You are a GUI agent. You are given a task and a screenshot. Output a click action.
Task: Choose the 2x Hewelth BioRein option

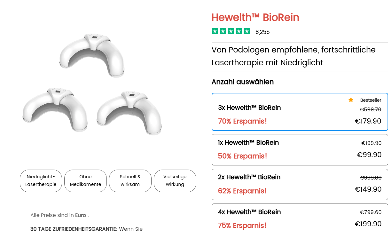pos(300,184)
